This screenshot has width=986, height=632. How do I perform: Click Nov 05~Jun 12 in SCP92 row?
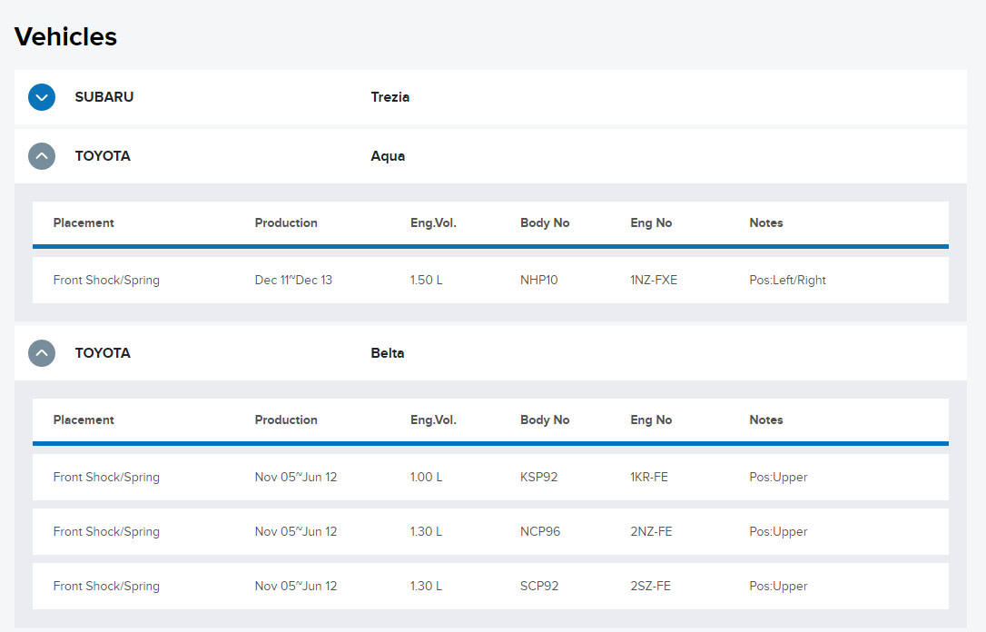click(296, 586)
